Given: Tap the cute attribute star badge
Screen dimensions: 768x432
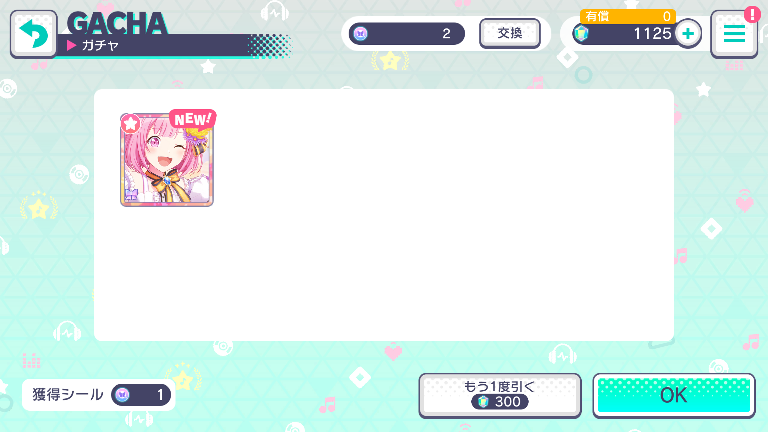Looking at the screenshot, I should (x=130, y=124).
